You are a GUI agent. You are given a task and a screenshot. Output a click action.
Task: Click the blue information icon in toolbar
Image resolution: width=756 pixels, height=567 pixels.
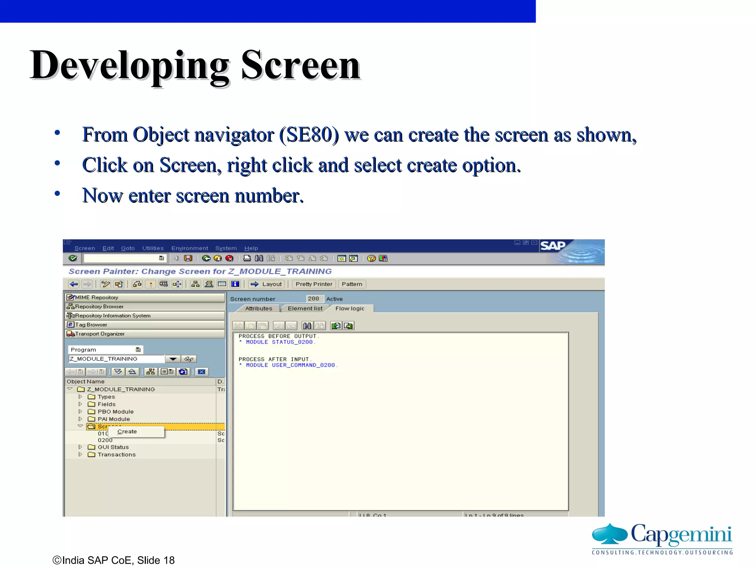tap(235, 284)
